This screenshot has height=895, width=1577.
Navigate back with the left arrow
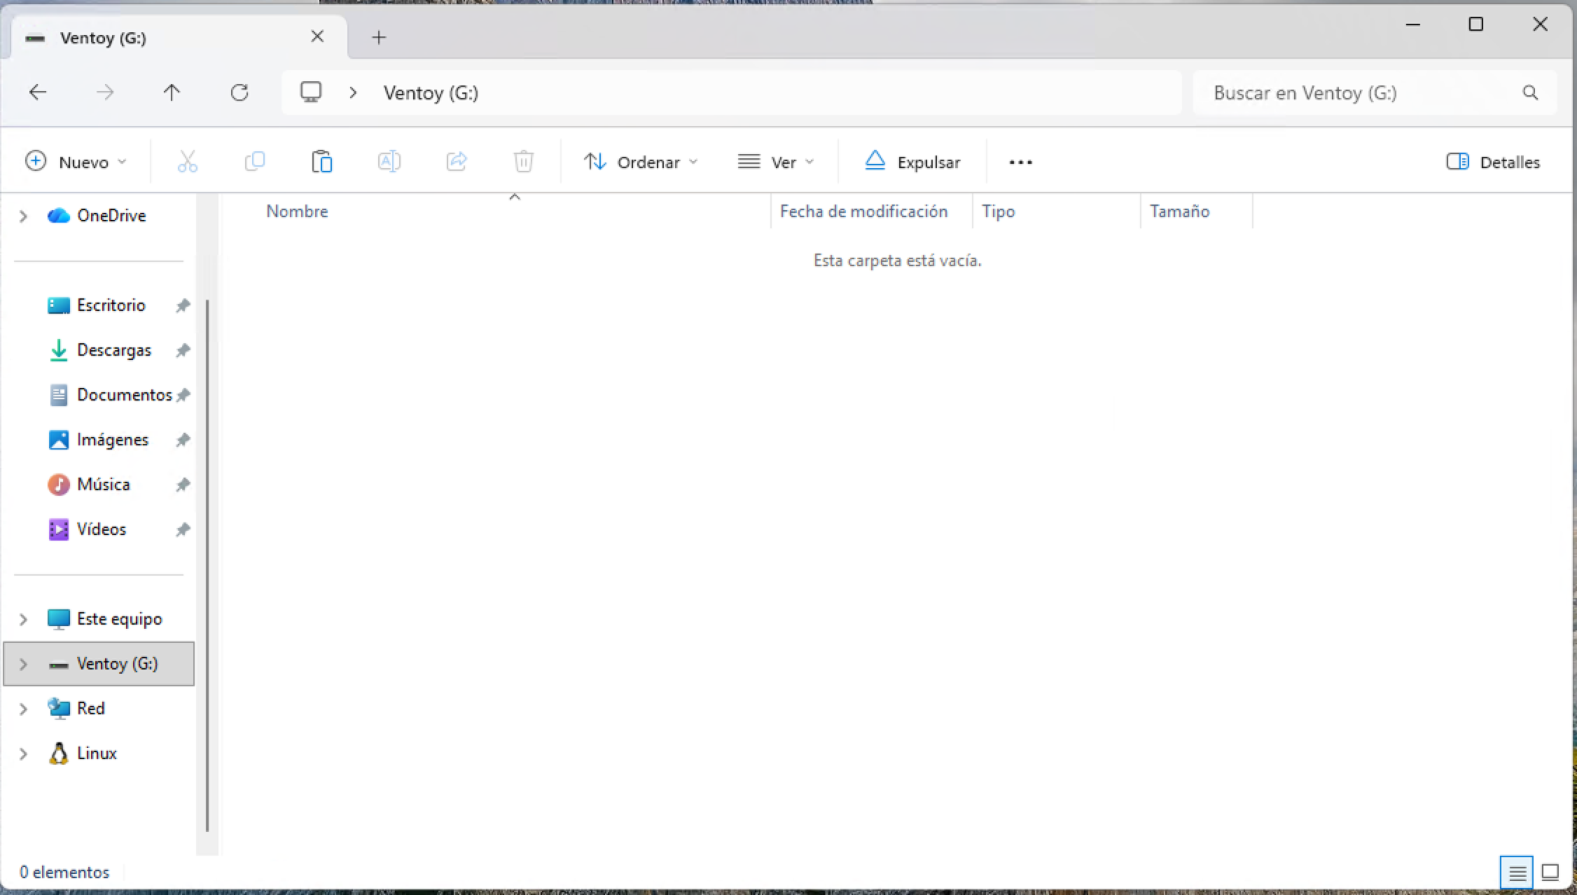pyautogui.click(x=38, y=92)
